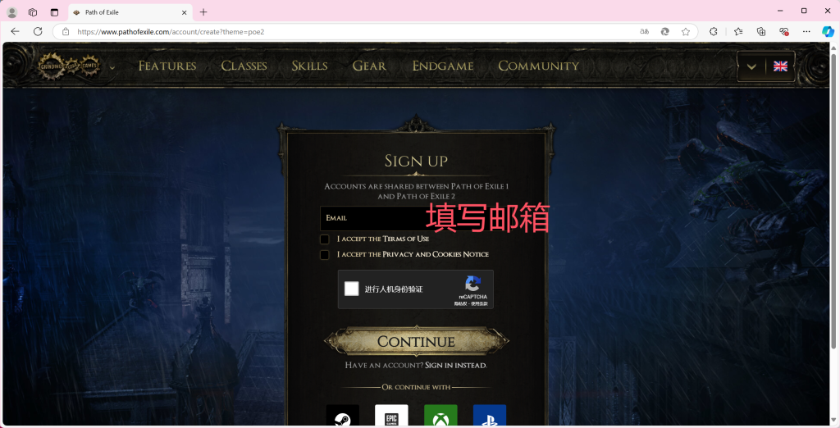This screenshot has height=428, width=840.
Task: Click the UK flag language selector
Action: [x=781, y=66]
